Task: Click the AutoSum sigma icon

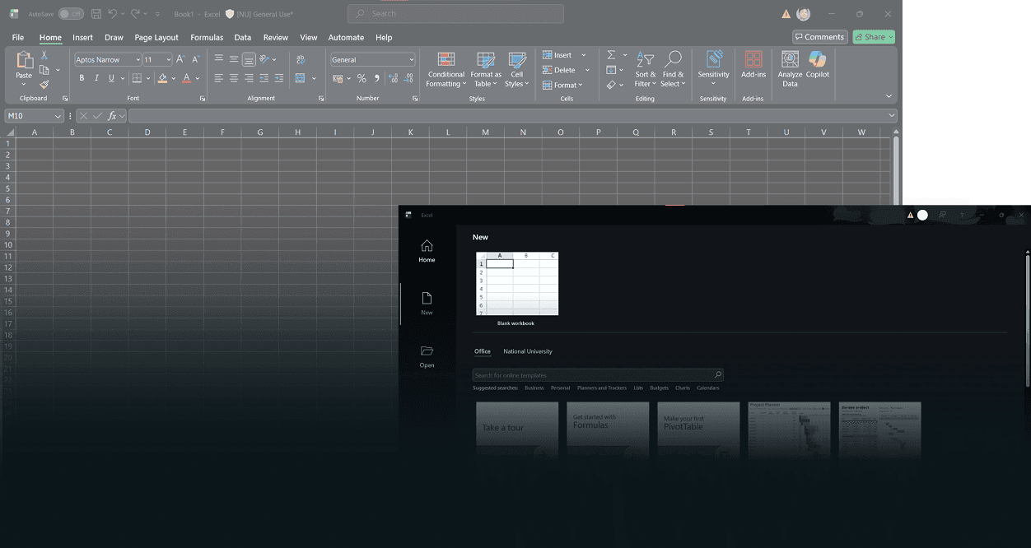Action: point(611,55)
